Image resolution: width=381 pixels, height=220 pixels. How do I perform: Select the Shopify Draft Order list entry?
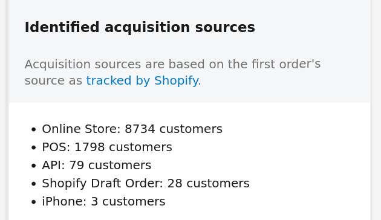coord(146,183)
